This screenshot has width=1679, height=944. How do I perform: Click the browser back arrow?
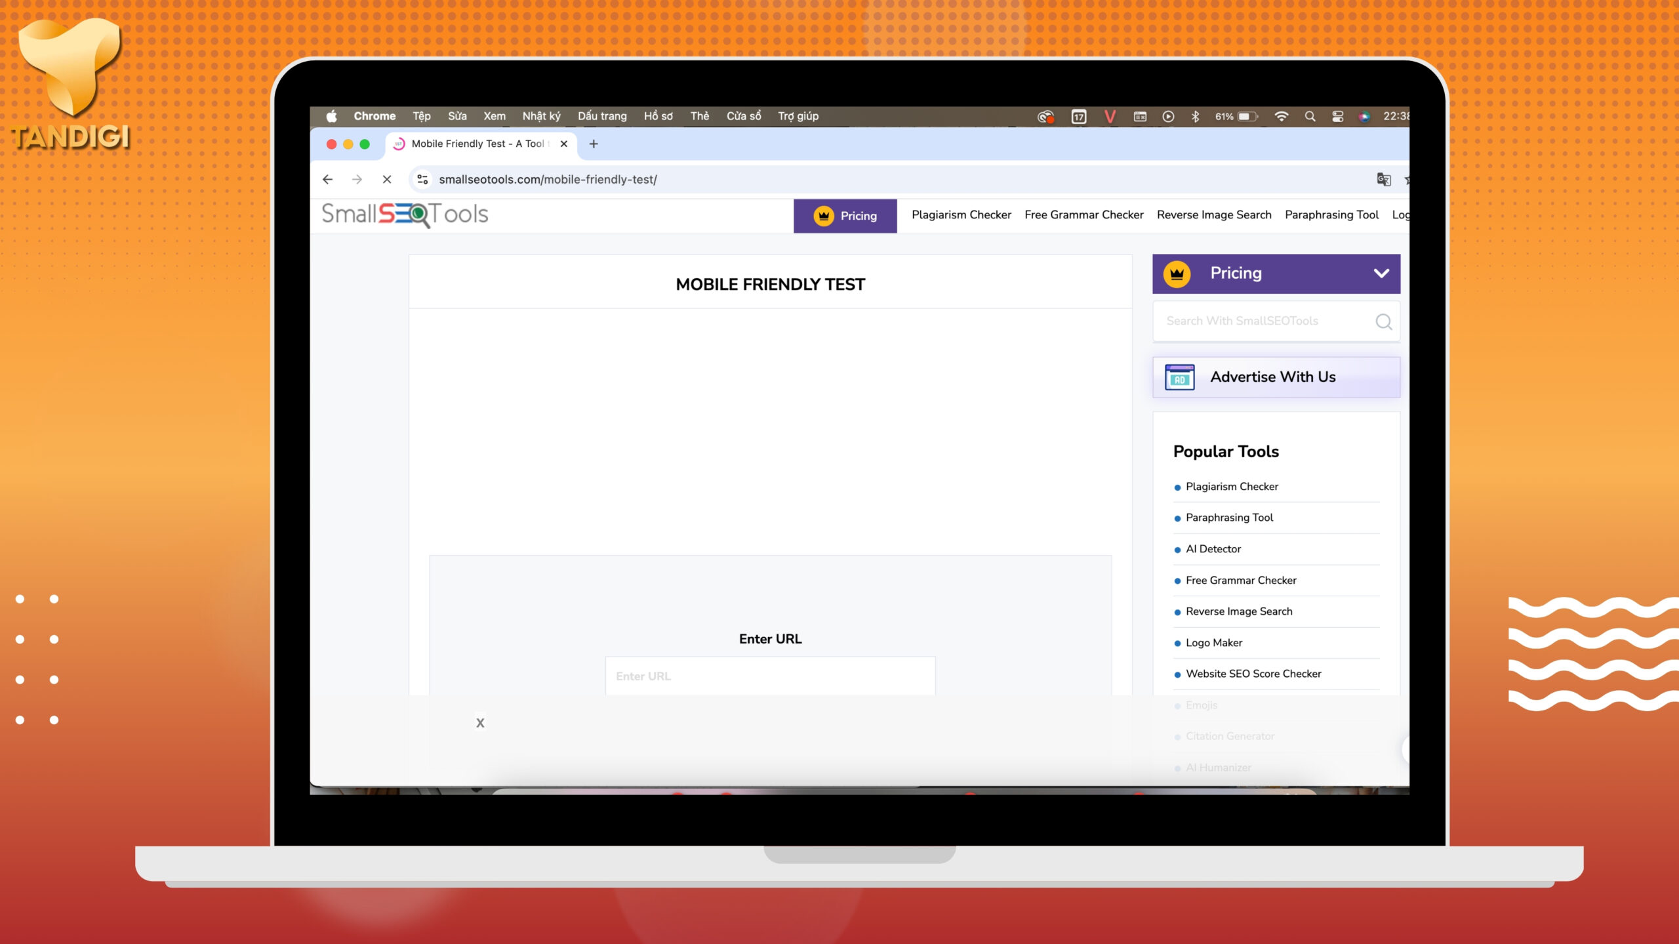point(327,179)
